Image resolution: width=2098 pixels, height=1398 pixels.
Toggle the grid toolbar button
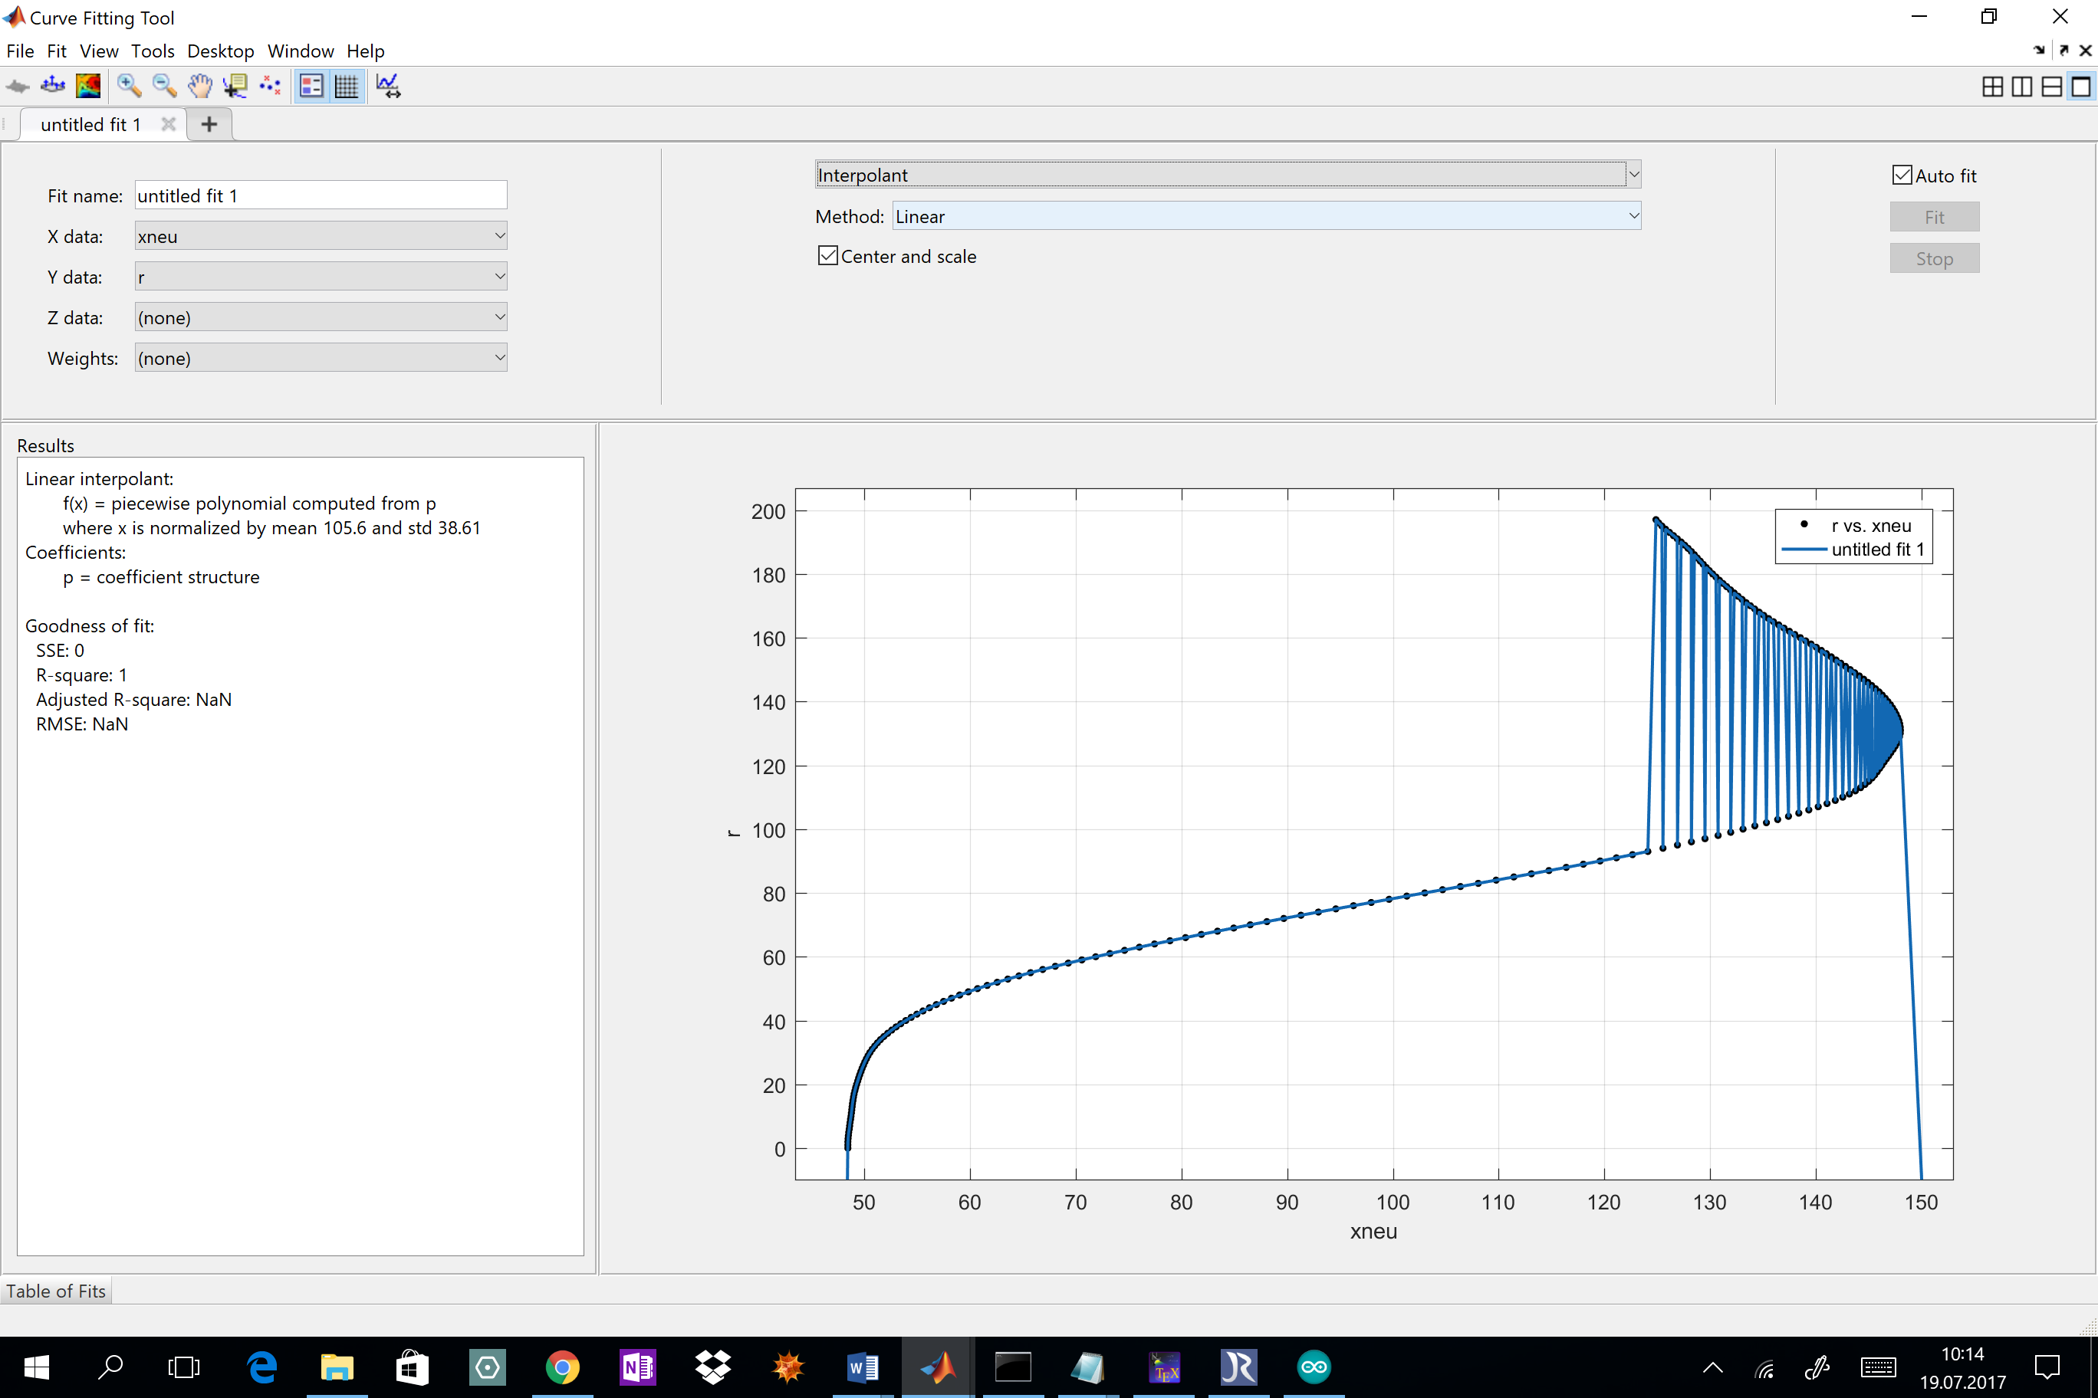pos(346,86)
